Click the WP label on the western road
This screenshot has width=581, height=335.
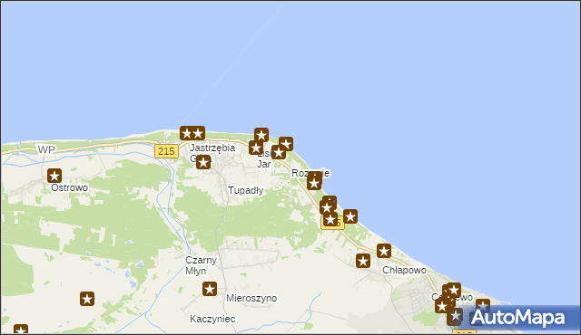pos(46,149)
